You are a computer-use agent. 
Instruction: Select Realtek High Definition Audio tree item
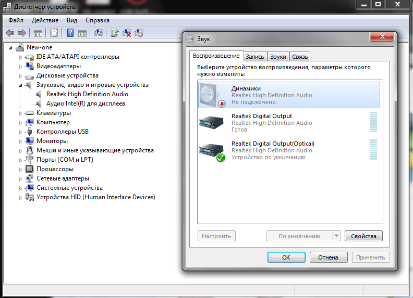87,94
